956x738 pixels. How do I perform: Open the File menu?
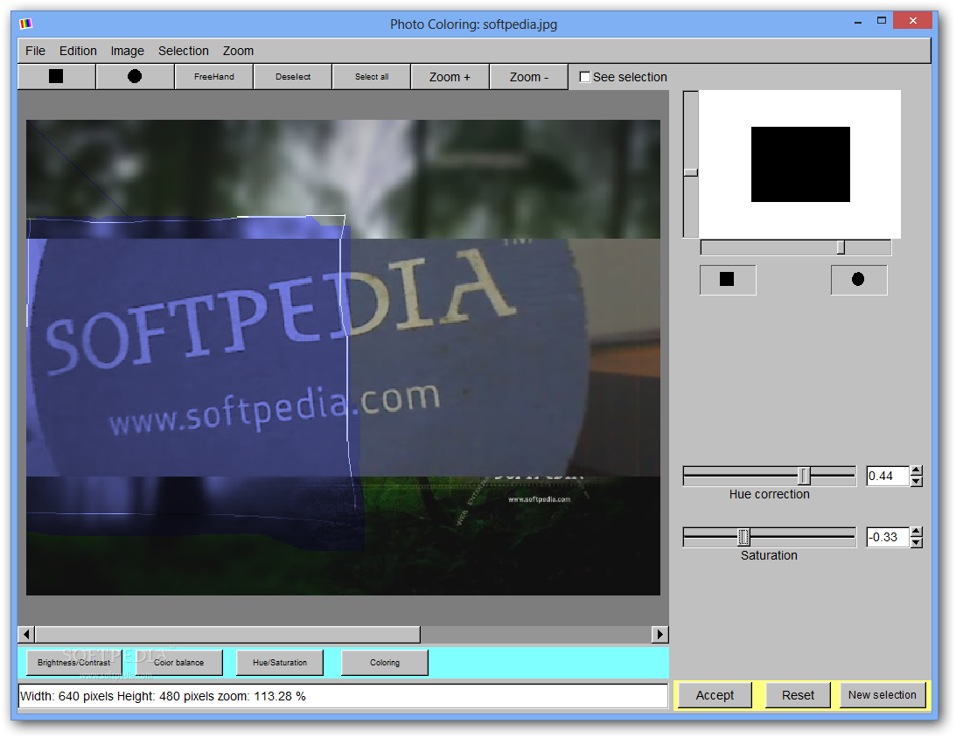coord(35,51)
